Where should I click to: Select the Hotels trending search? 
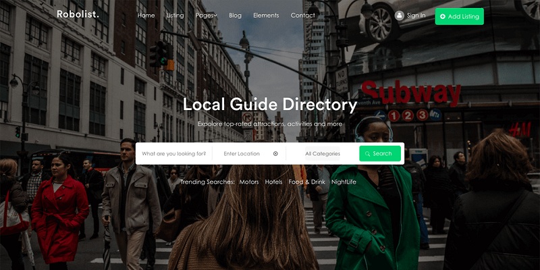273,182
